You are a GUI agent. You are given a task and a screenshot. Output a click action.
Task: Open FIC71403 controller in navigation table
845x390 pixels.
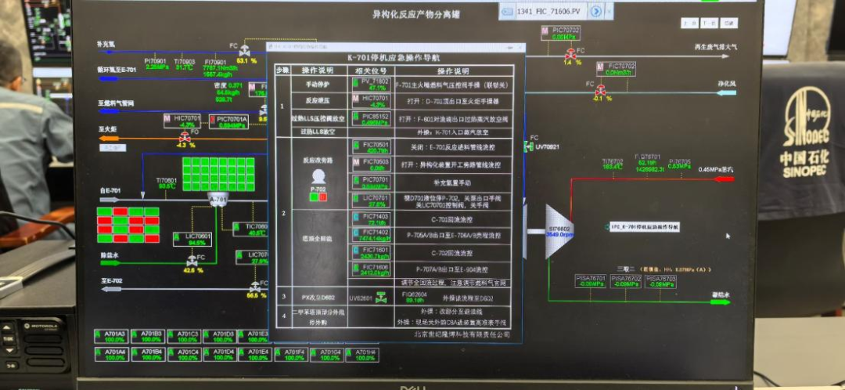pos(371,218)
